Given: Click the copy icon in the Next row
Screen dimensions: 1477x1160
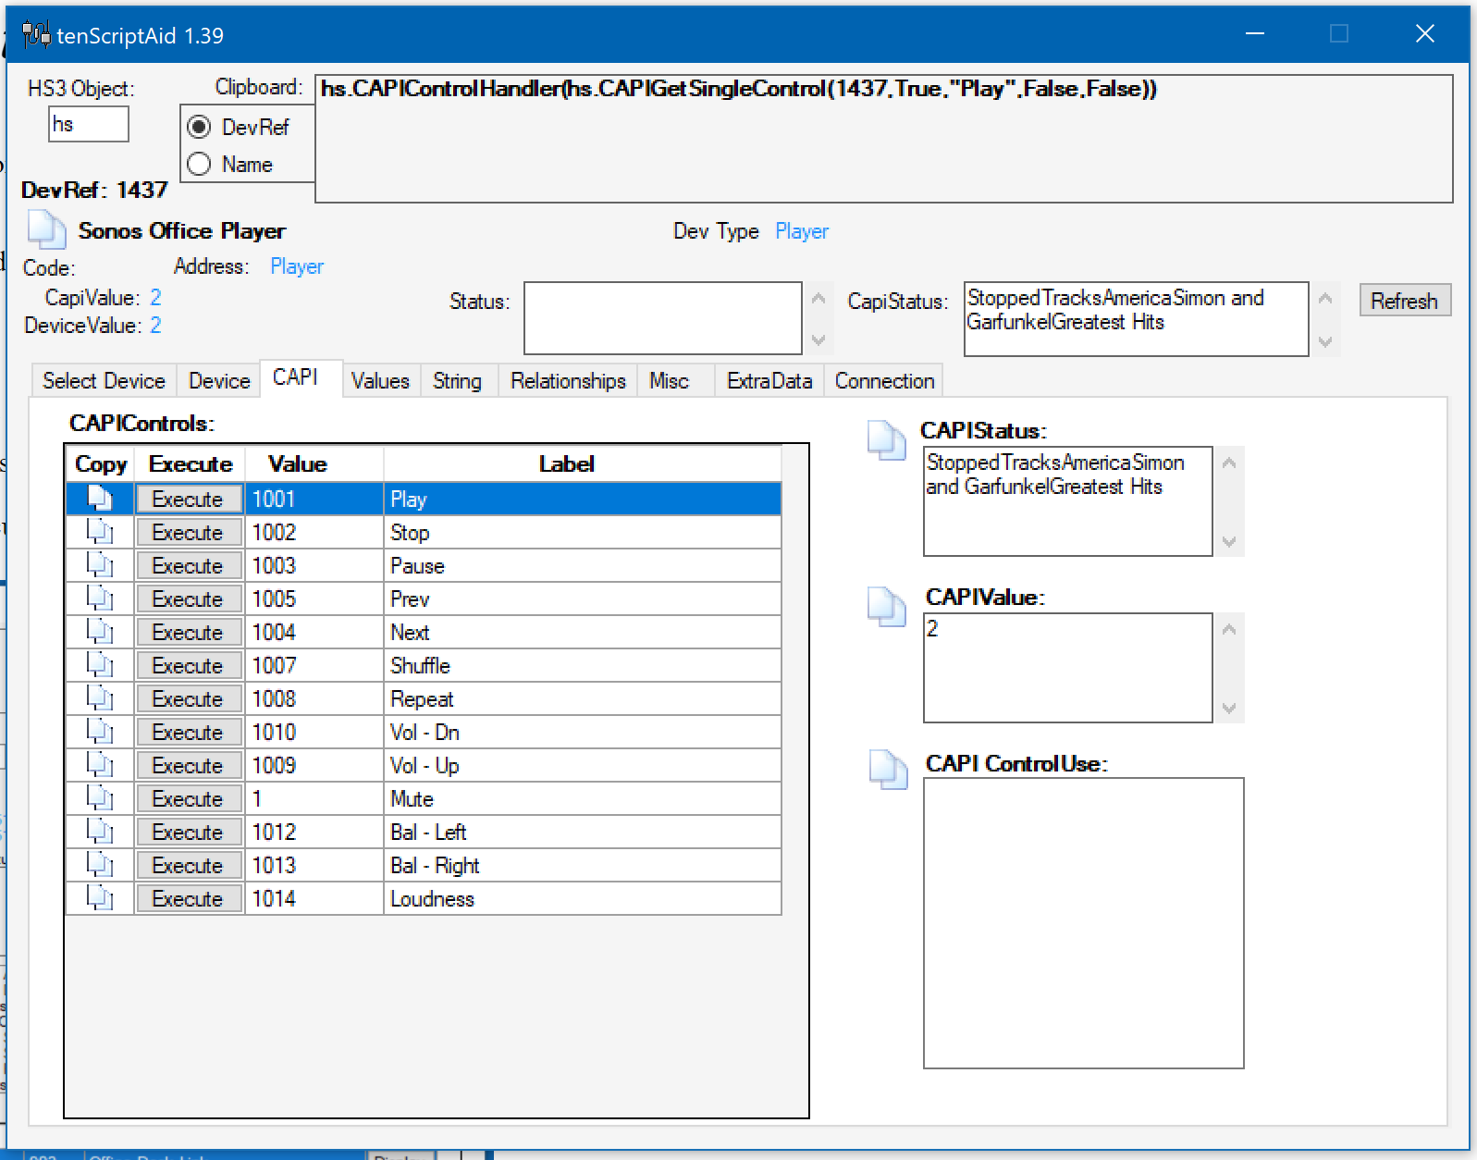Looking at the screenshot, I should pyautogui.click(x=100, y=633).
